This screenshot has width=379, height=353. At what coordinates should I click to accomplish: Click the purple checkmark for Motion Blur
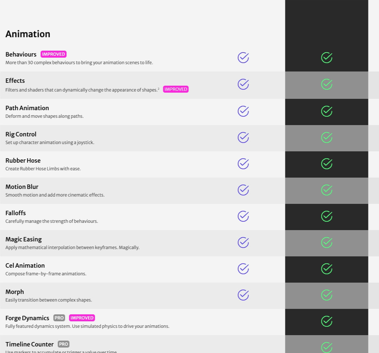(x=243, y=190)
